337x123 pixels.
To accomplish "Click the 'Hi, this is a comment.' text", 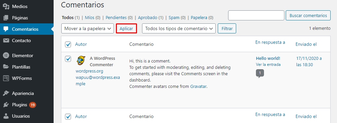I will [x=150, y=61].
